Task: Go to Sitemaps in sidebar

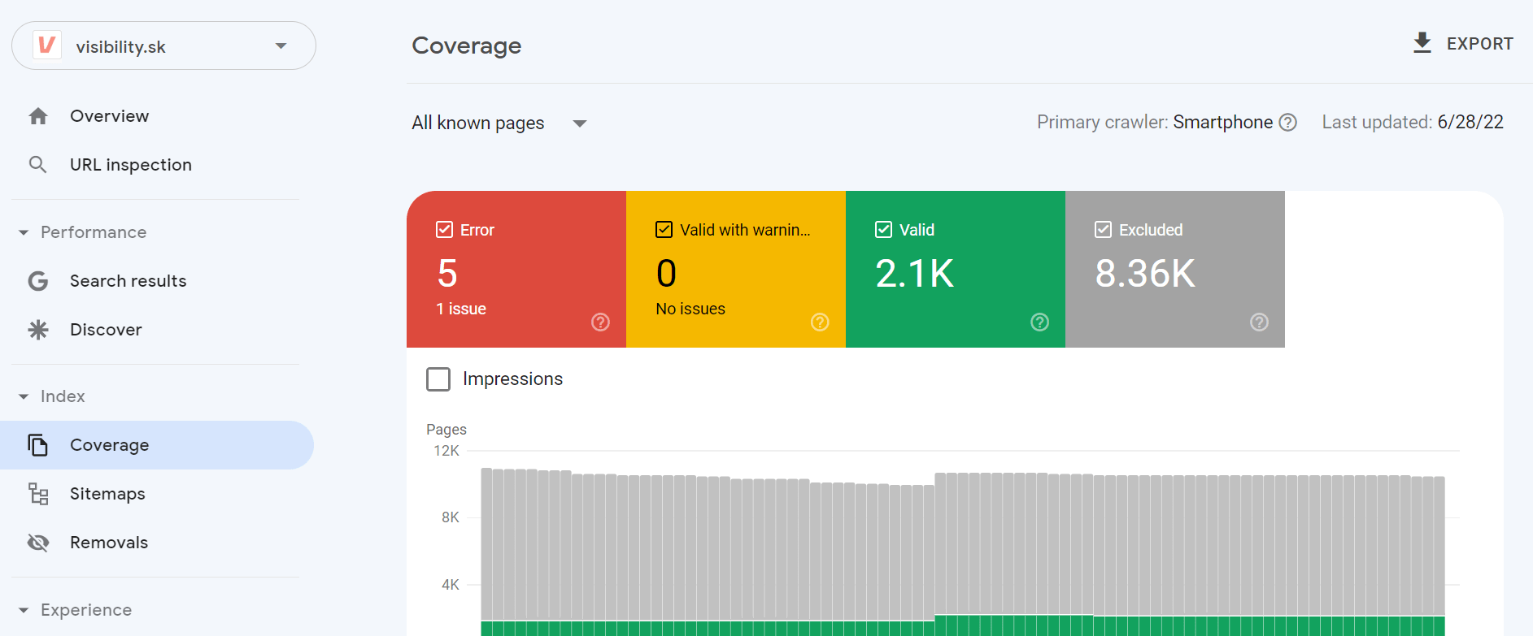Action: coord(107,494)
